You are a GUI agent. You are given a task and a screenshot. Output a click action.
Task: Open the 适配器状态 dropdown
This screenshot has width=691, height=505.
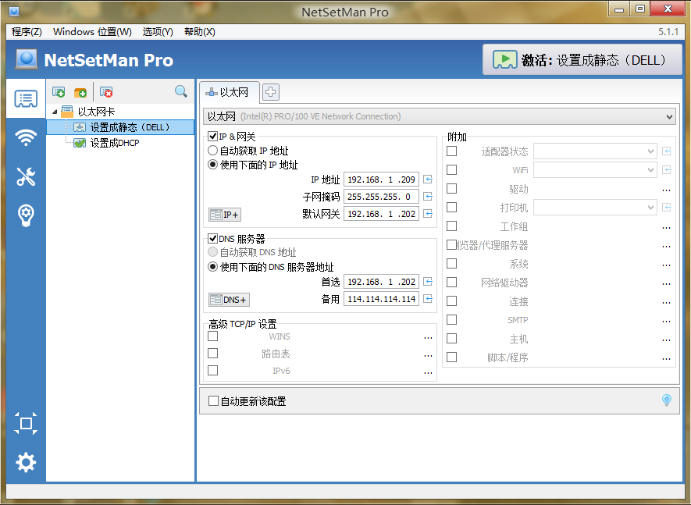(x=595, y=151)
